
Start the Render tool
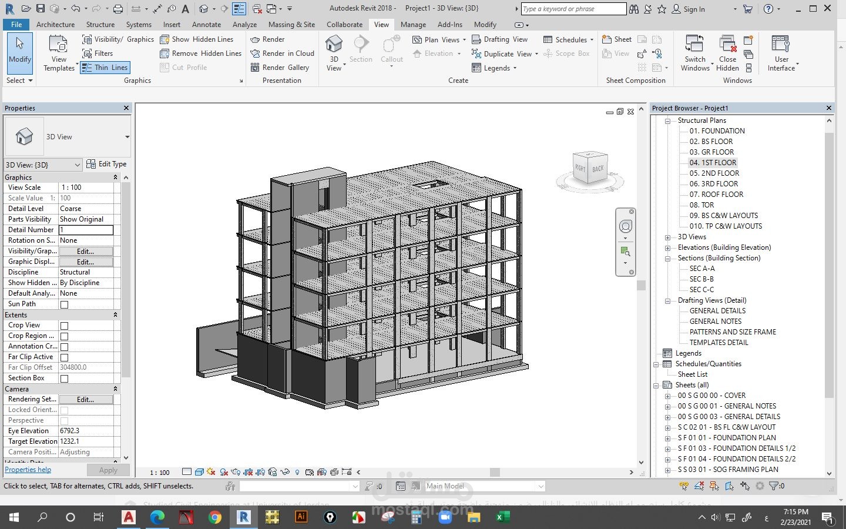(267, 39)
